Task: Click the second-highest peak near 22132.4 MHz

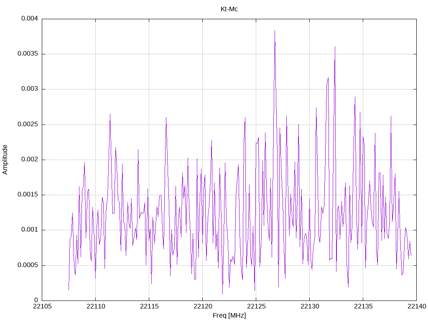Action: [x=335, y=47]
